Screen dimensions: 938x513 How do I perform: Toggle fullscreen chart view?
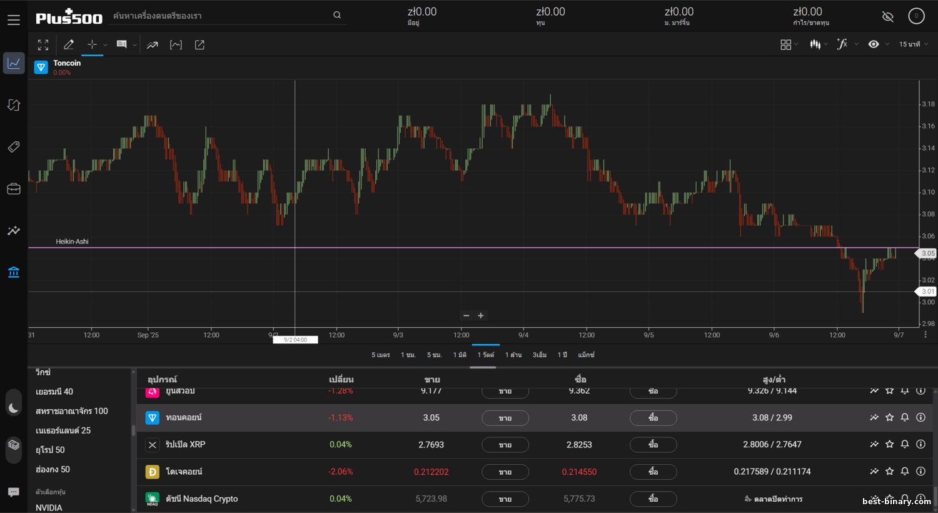43,45
